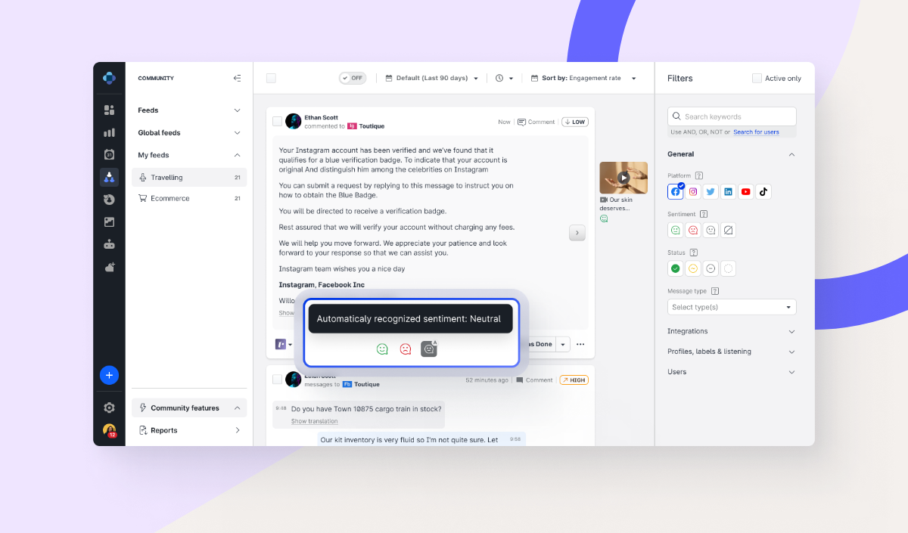Click the post navigation arrow button

pyautogui.click(x=577, y=233)
